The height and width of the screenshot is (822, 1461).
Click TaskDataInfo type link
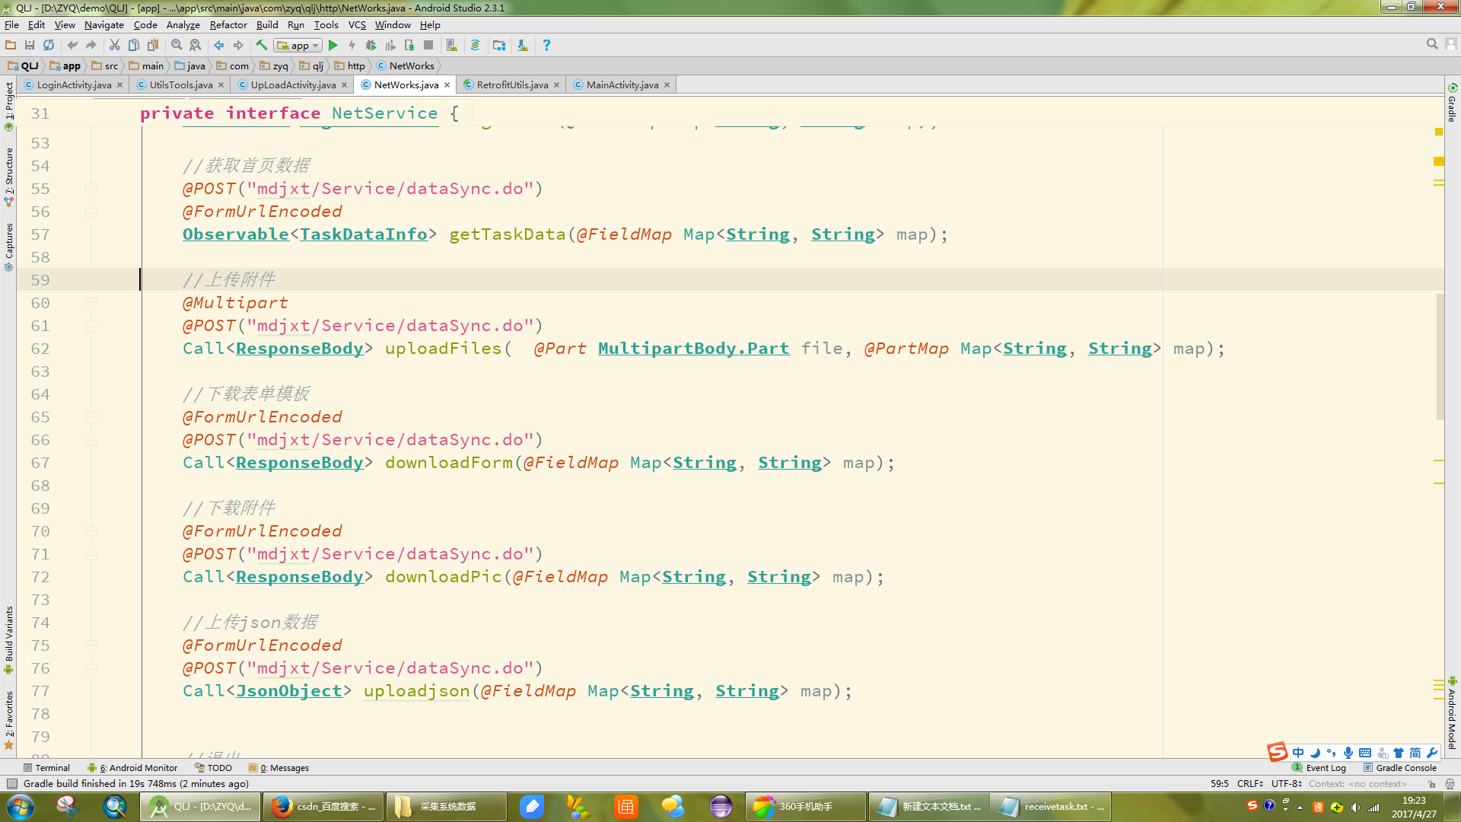coord(364,234)
